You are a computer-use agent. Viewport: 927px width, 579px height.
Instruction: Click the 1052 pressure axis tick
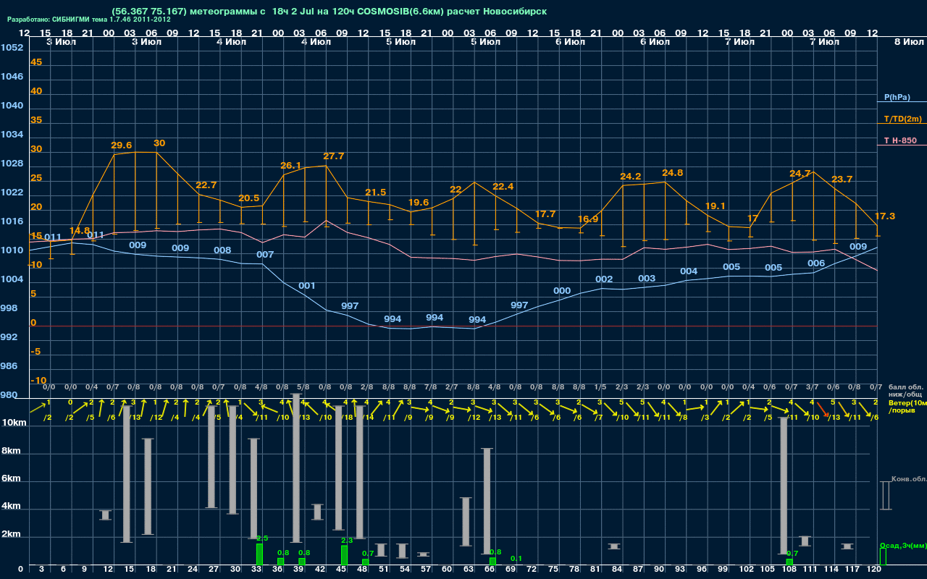(x=12, y=48)
